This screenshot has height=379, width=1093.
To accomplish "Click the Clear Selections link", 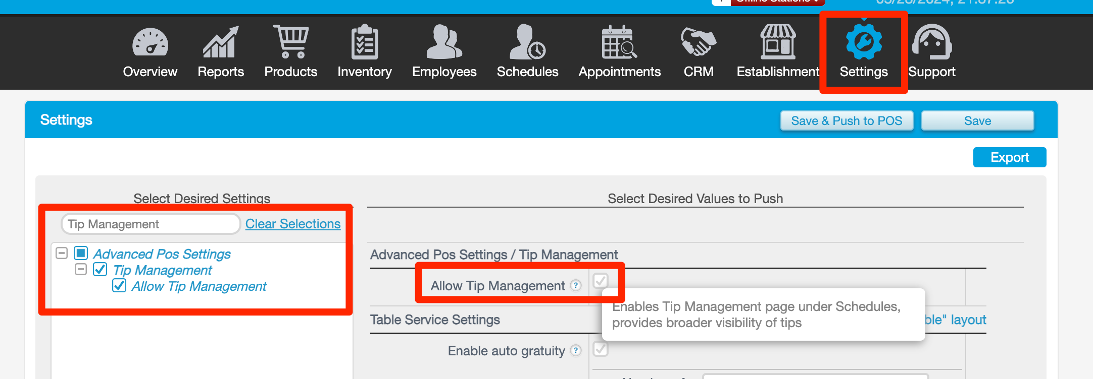I will 293,224.
